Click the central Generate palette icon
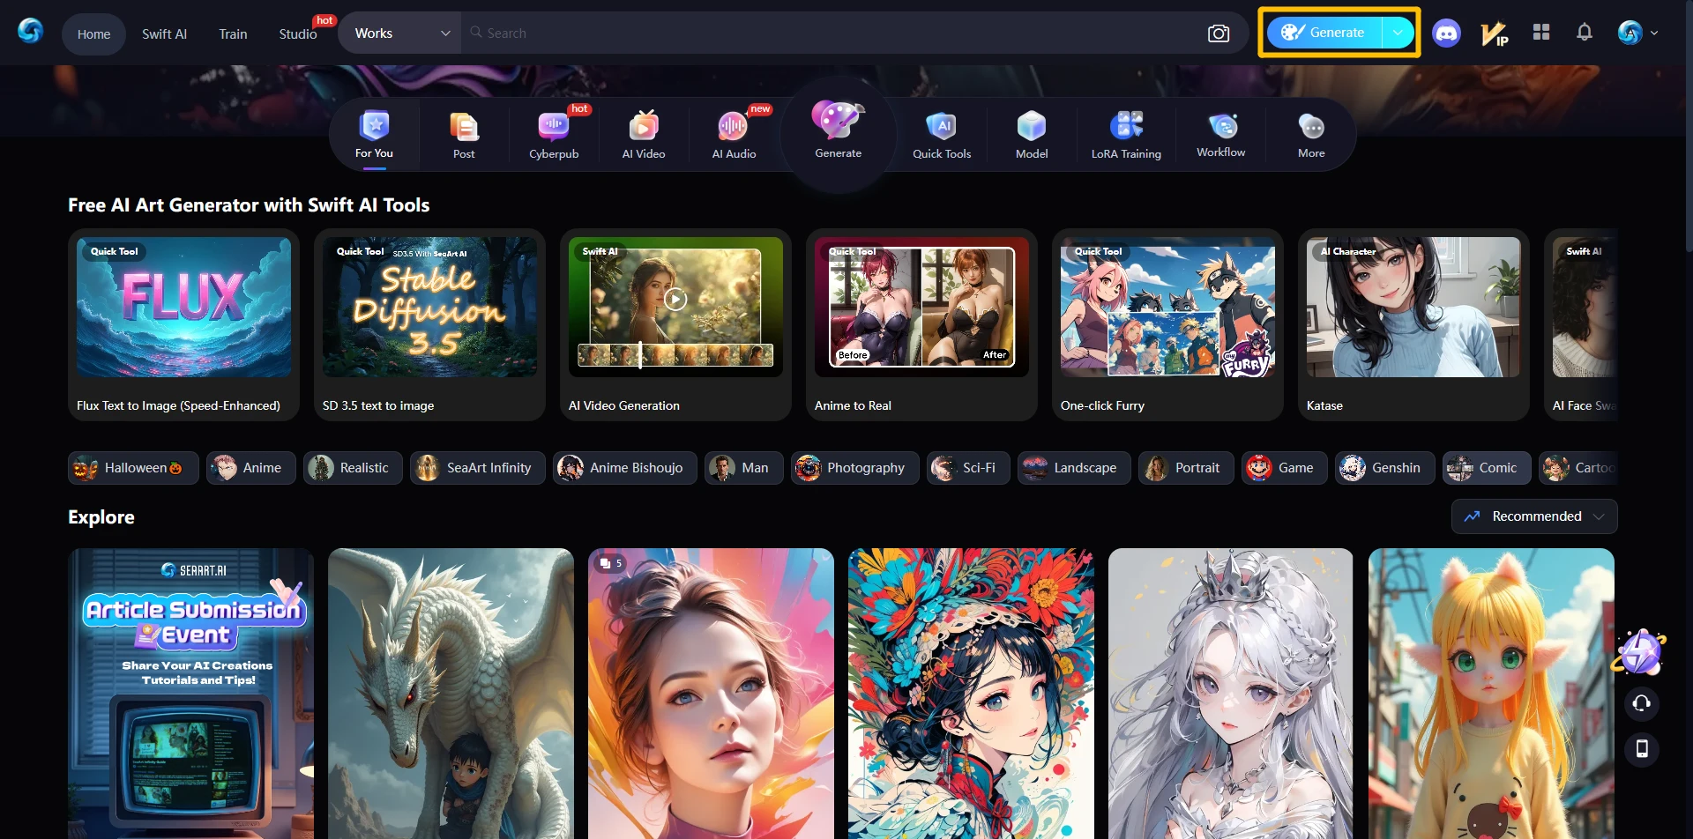1693x839 pixels. coord(838,120)
